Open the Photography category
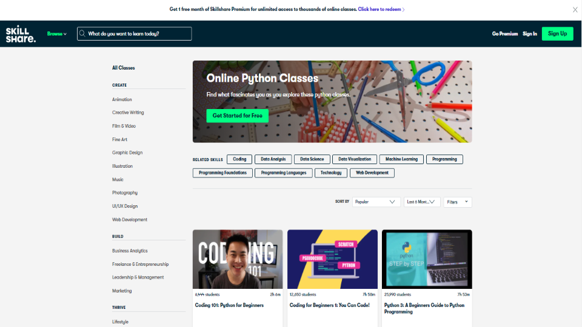The height and width of the screenshot is (327, 582). [125, 193]
